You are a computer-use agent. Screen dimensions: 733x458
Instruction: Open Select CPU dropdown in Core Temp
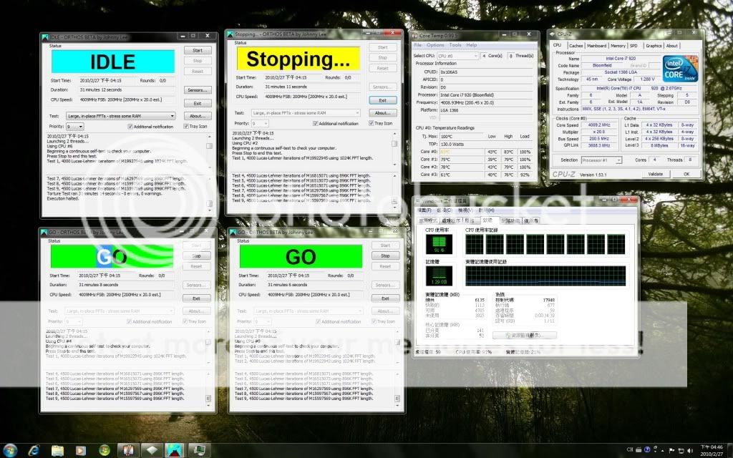(457, 56)
